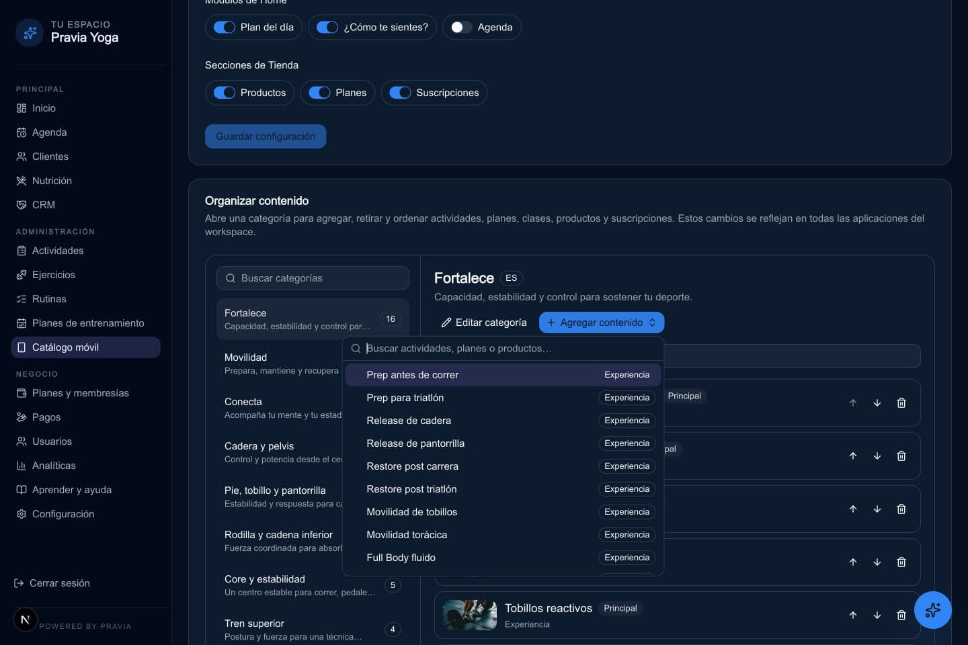This screenshot has height=645, width=968.
Task: Click the Pravia Yoga sparkle logo
Action: click(30, 32)
